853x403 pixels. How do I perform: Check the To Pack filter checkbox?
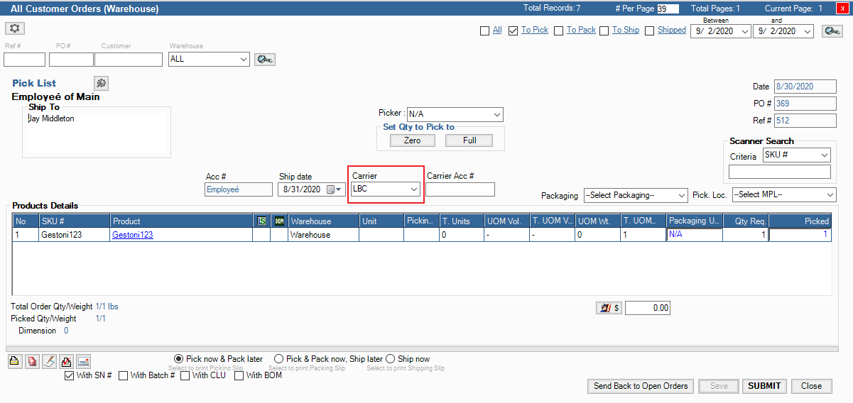[x=559, y=31]
